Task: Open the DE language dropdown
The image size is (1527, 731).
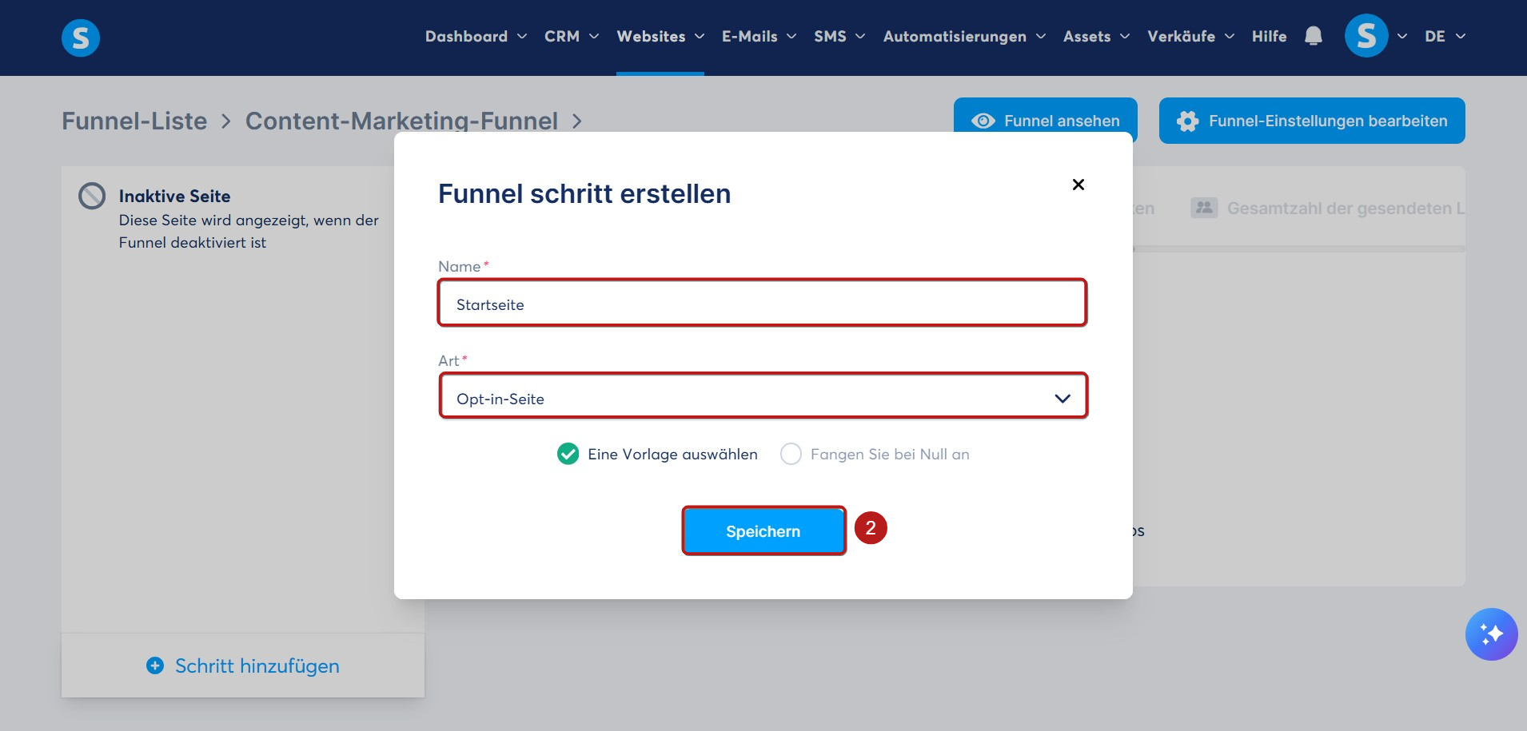Action: tap(1445, 37)
